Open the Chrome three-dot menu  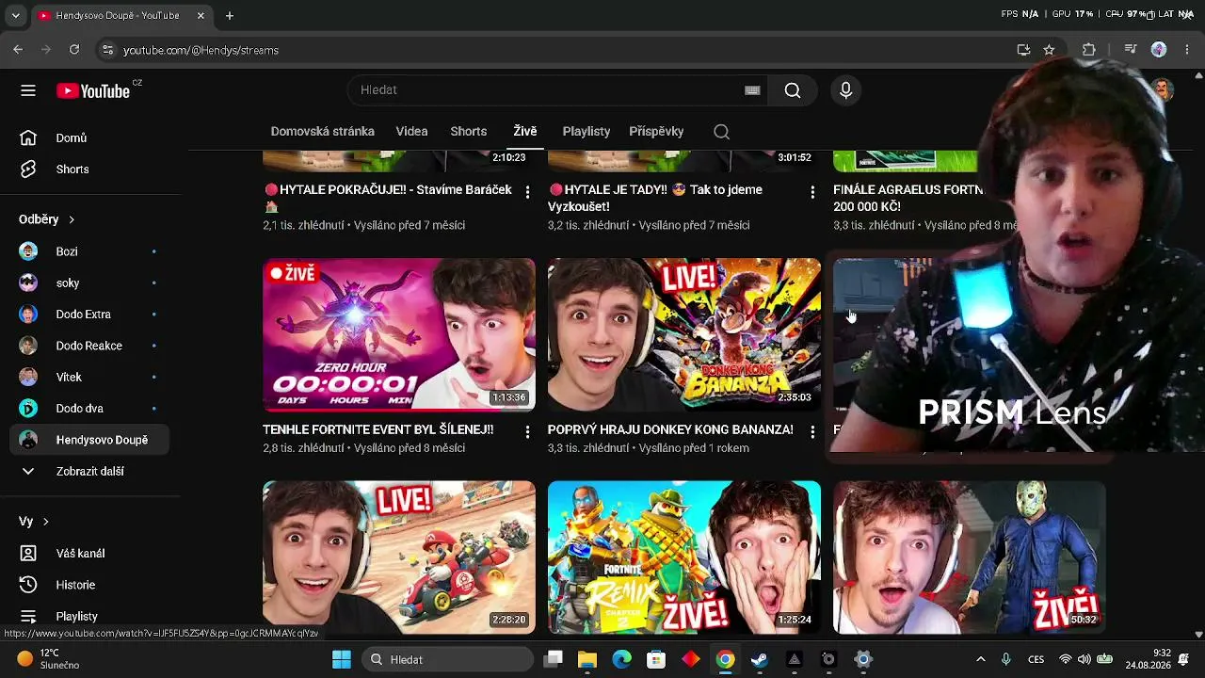(1186, 50)
